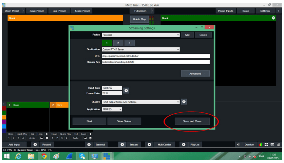Click Save Preset in top bar

click(37, 11)
